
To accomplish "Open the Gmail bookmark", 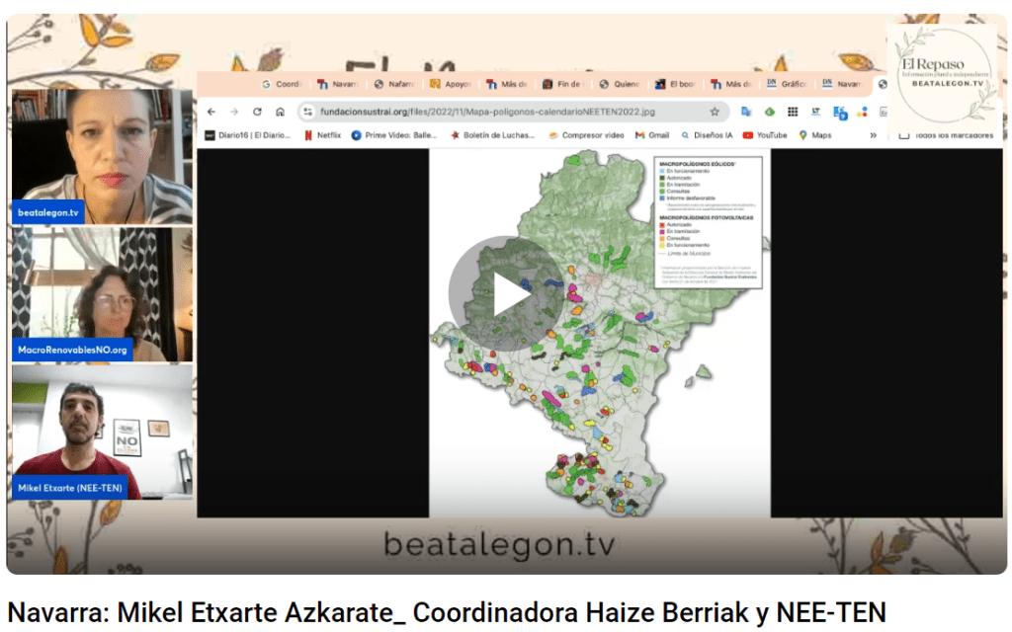I will [652, 135].
